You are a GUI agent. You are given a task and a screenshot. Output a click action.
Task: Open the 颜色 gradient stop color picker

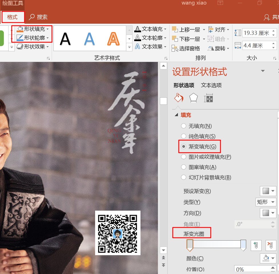[268, 258]
